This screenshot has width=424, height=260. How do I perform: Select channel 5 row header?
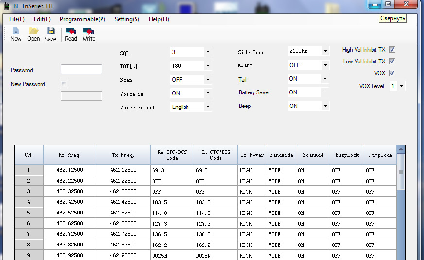(28, 213)
